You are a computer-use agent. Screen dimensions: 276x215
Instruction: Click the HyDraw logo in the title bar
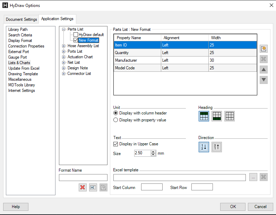click(5, 5)
